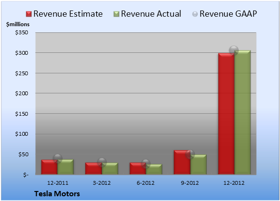Select the green actual bar for 9-2012
Screen dimensions: 280x201
point(198,164)
